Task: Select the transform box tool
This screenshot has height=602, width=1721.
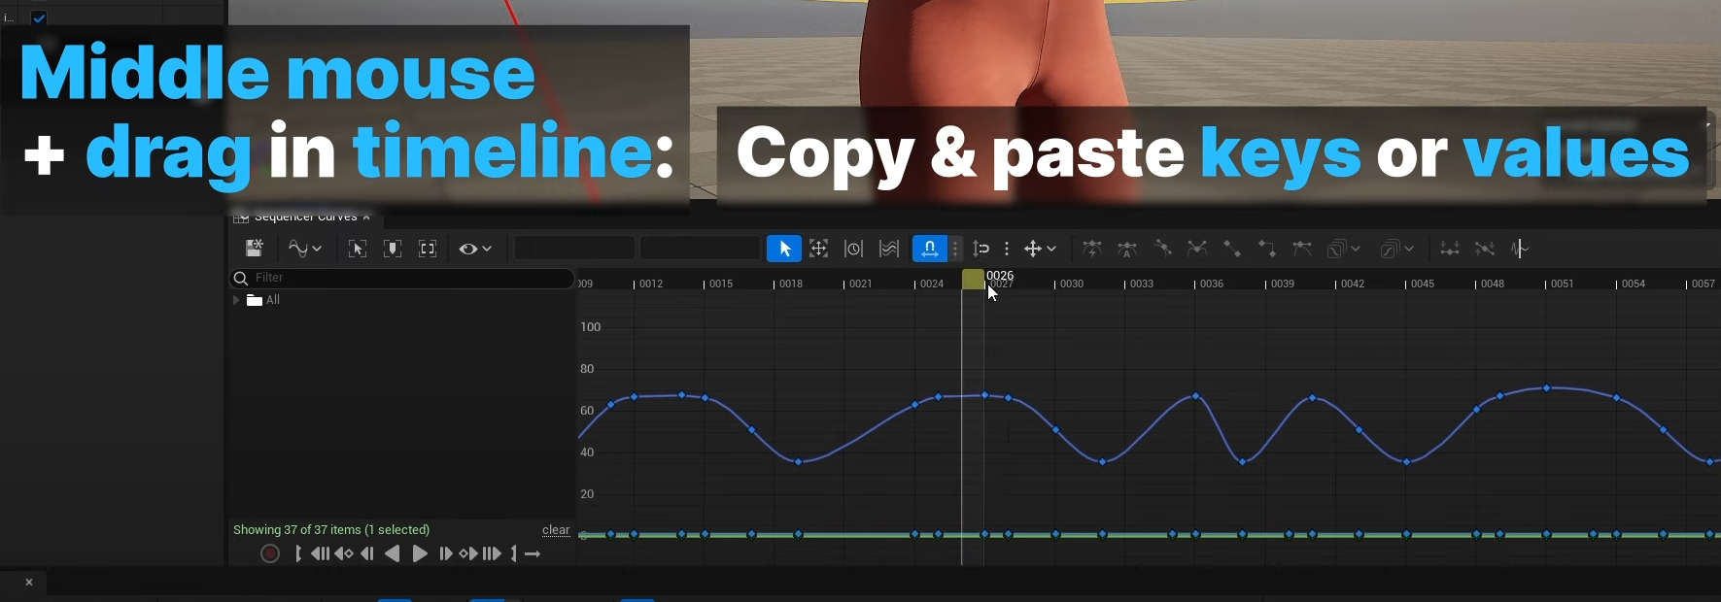Action: (x=819, y=249)
